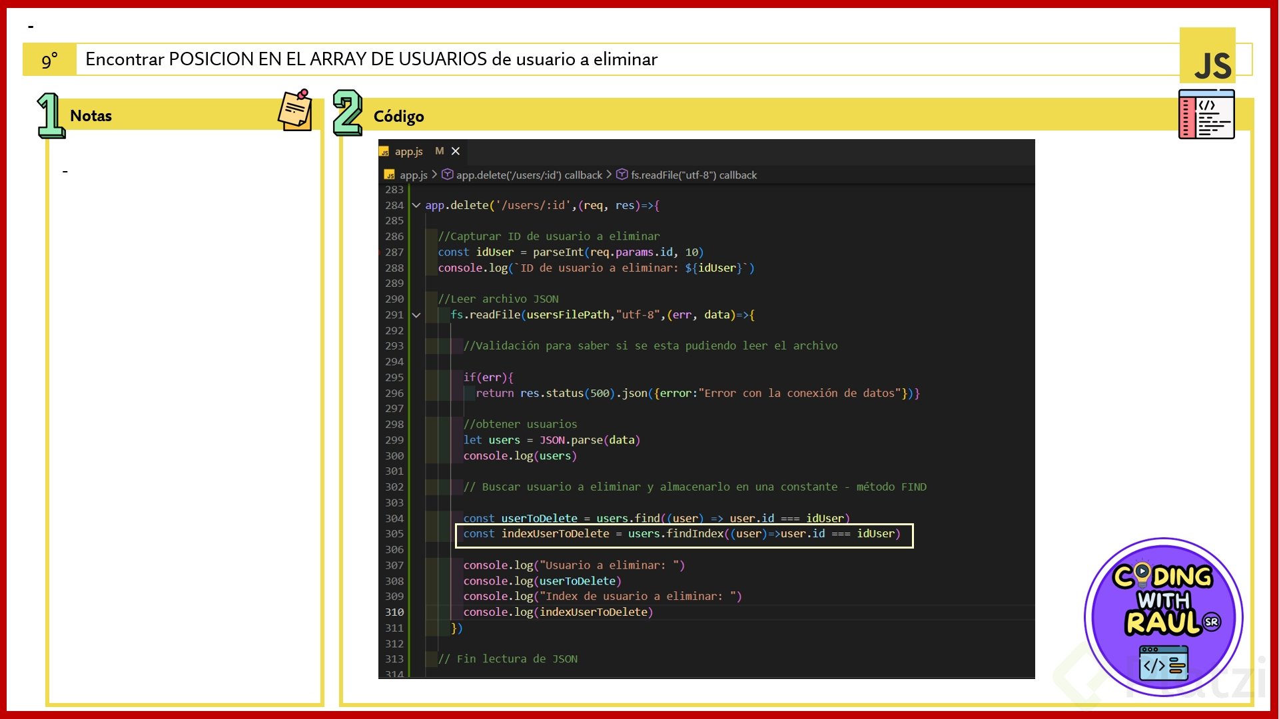
Task: Click the JS file icon in the app.js tab
Action: (x=384, y=152)
